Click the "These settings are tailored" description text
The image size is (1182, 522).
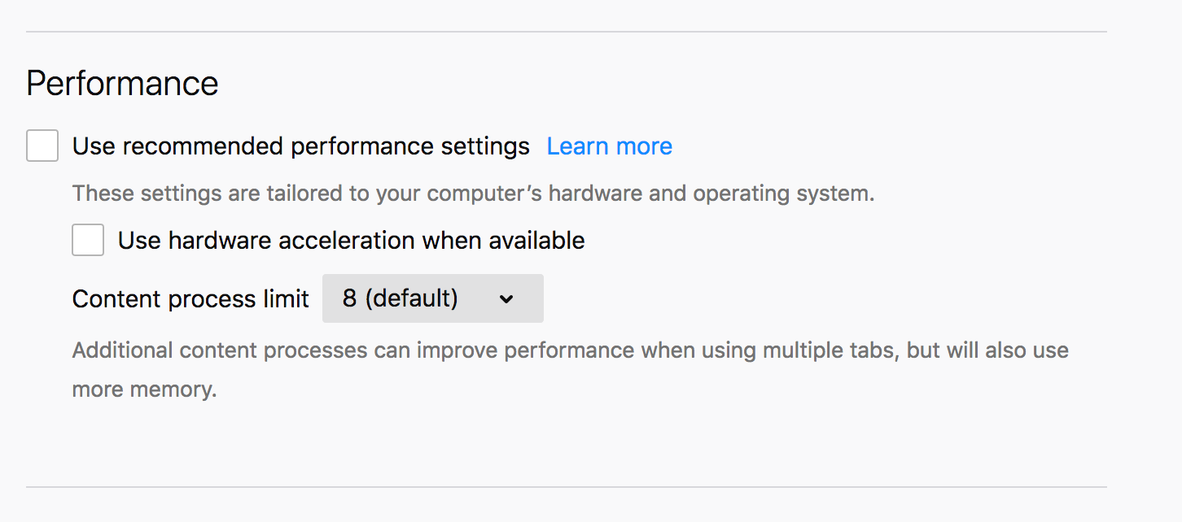pyautogui.click(x=473, y=194)
